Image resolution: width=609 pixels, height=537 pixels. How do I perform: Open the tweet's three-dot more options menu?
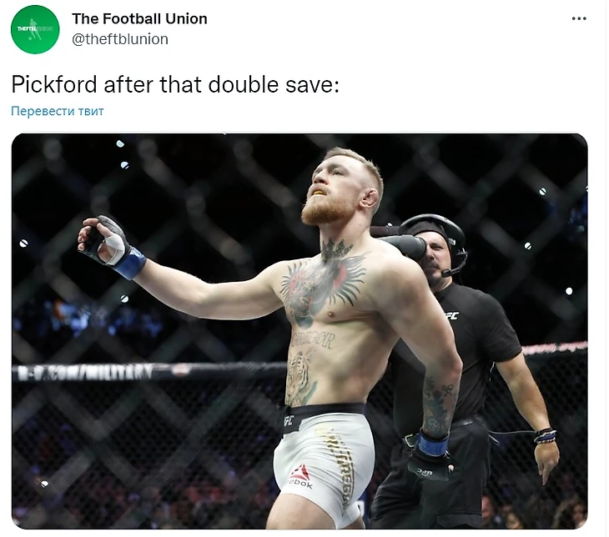pyautogui.click(x=579, y=18)
